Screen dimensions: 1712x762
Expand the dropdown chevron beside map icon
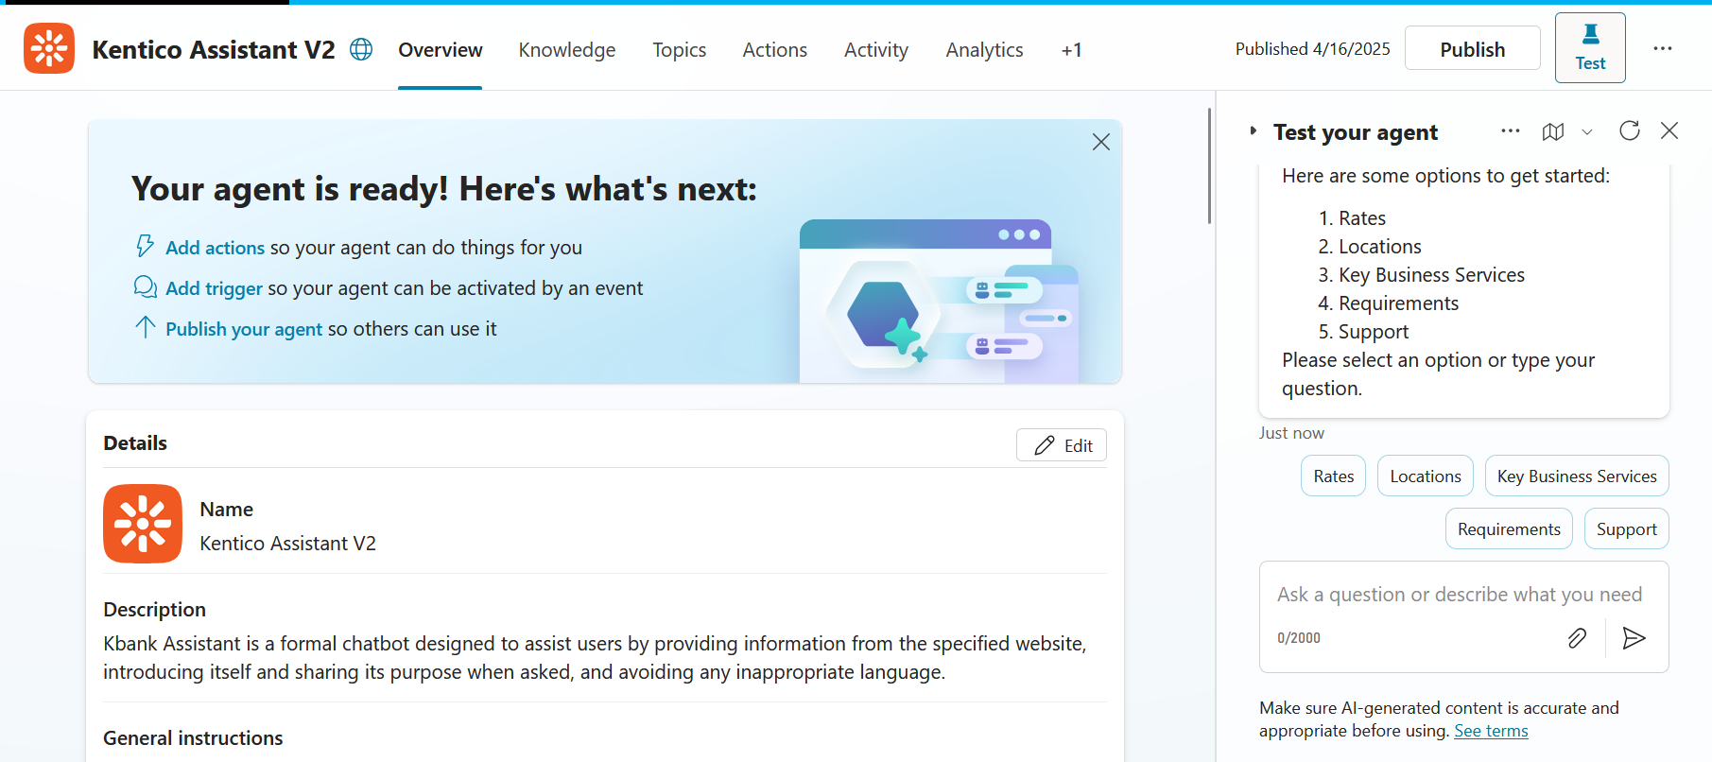tap(1587, 131)
